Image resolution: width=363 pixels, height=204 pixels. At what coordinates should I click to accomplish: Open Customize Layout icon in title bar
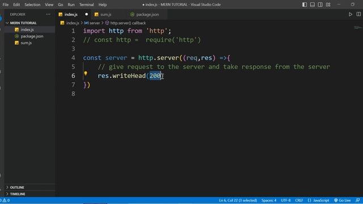pos(328,5)
